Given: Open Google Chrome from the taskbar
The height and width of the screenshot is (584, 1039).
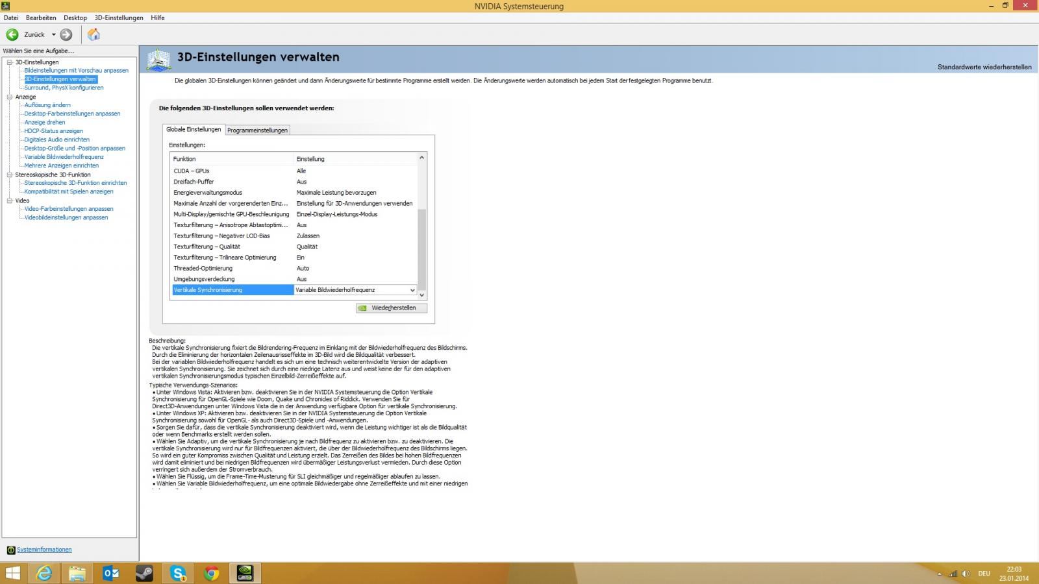Looking at the screenshot, I should pos(211,573).
